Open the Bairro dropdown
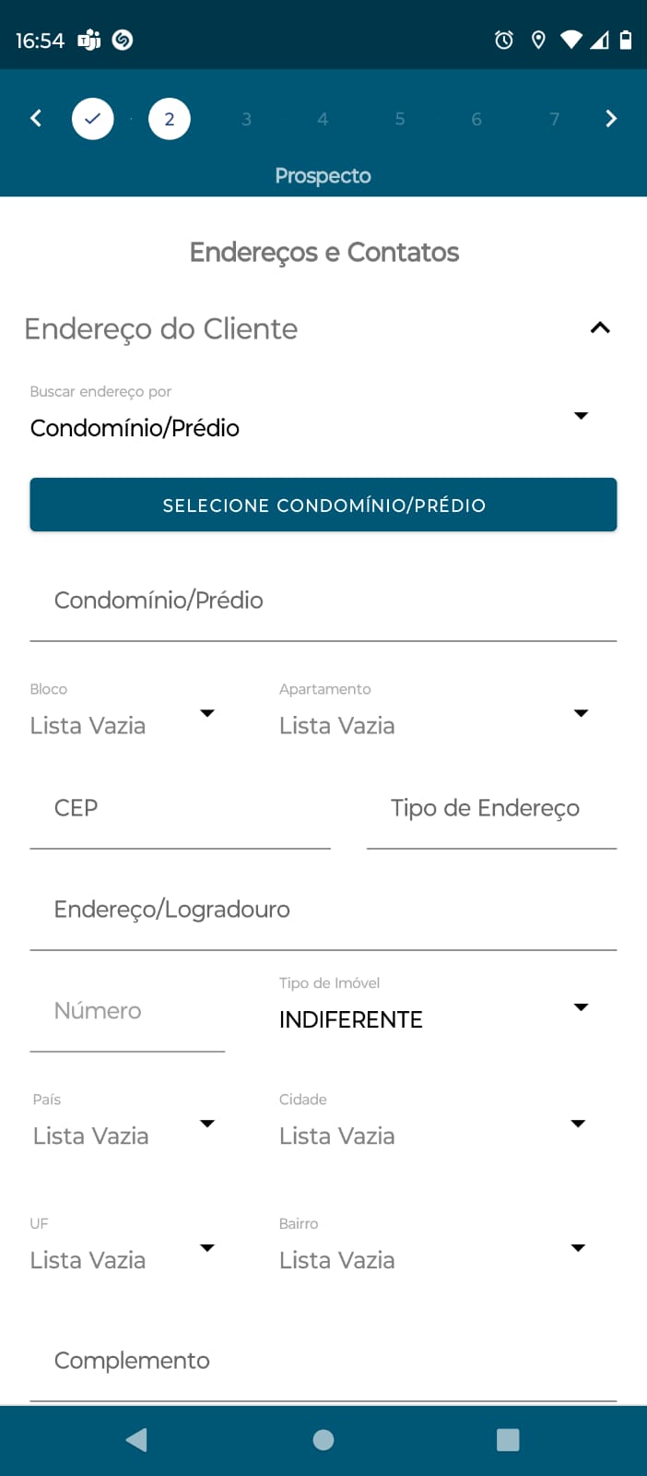Screen dimensions: 647x1476 (433, 1259)
